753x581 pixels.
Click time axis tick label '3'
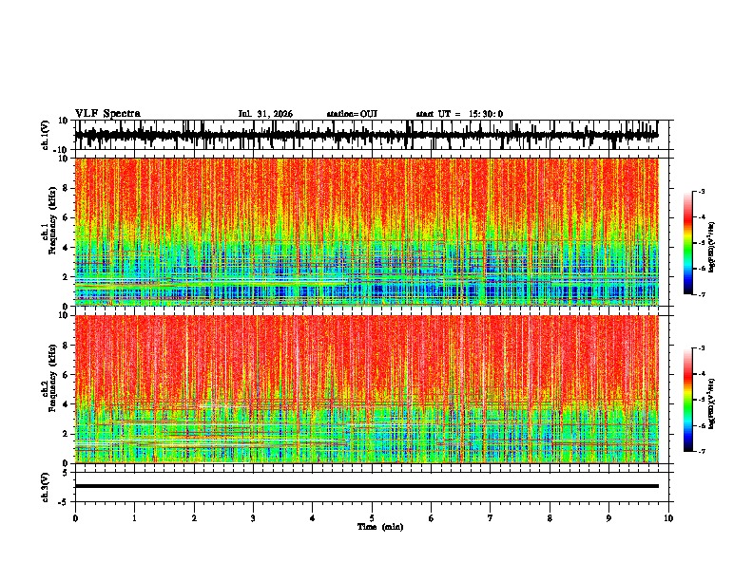(x=253, y=518)
